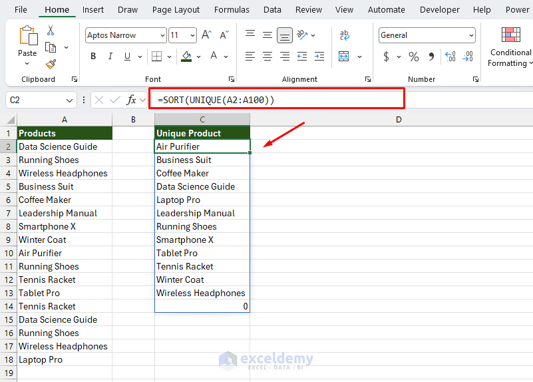Apply cell borders using the borders icon
The width and height of the screenshot is (533, 382).
point(156,56)
